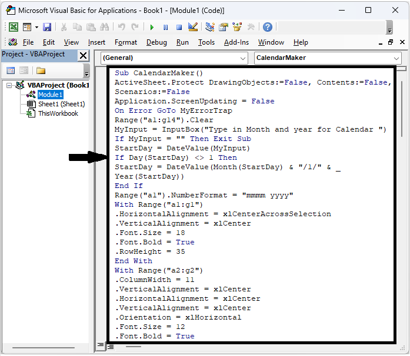The image size is (410, 356).
Task: Minimize the inner code window
Action: click(x=381, y=42)
